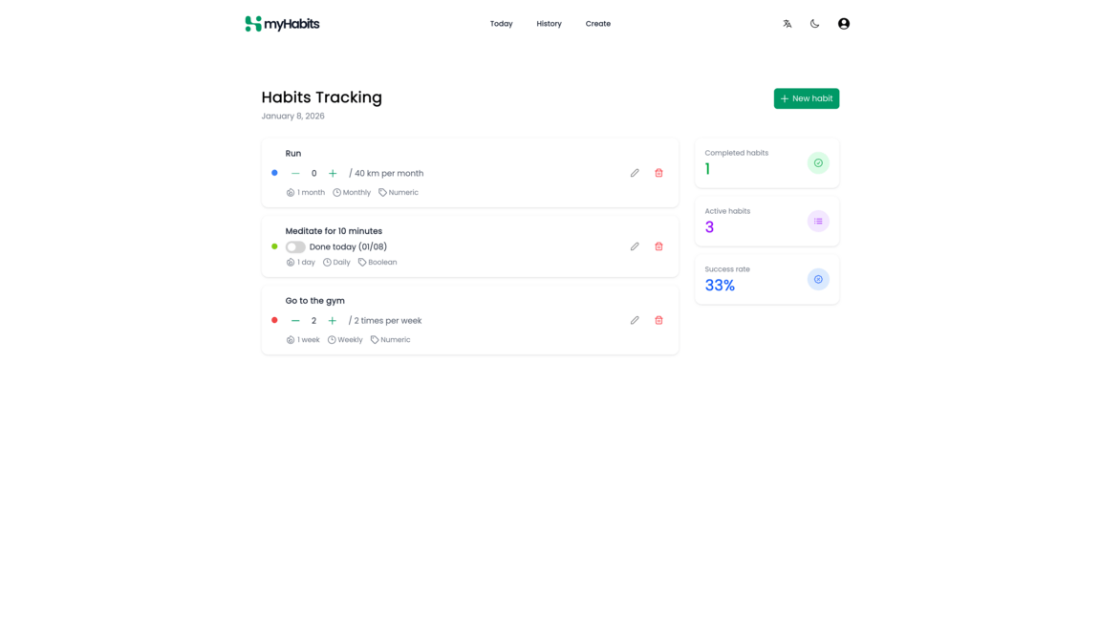This screenshot has height=619, width=1101.
Task: Click the New habit button
Action: point(806,98)
